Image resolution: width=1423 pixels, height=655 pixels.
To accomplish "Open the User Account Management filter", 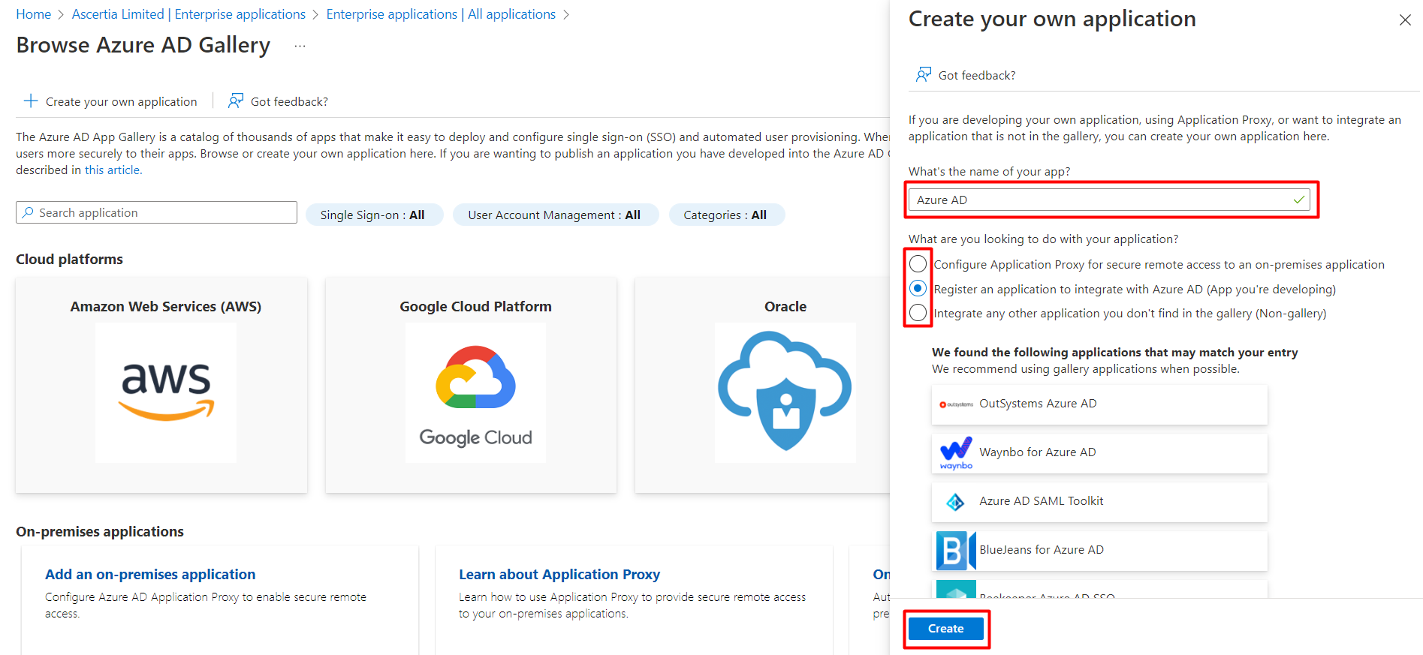I will [x=556, y=215].
